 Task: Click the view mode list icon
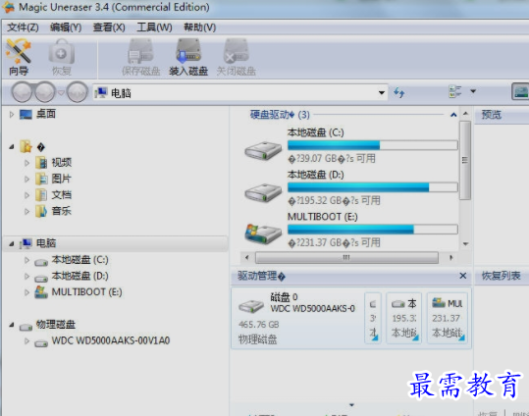pos(454,91)
